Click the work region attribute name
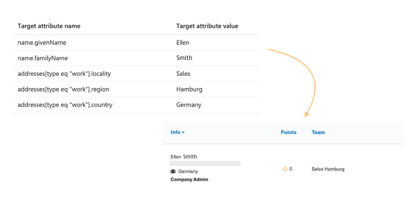420x200 pixels. point(63,89)
